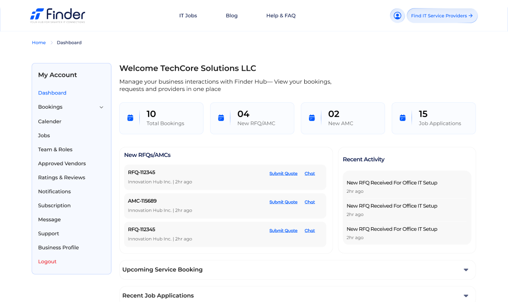
Task: Submit Quote for AMC-115689
Action: (283, 202)
